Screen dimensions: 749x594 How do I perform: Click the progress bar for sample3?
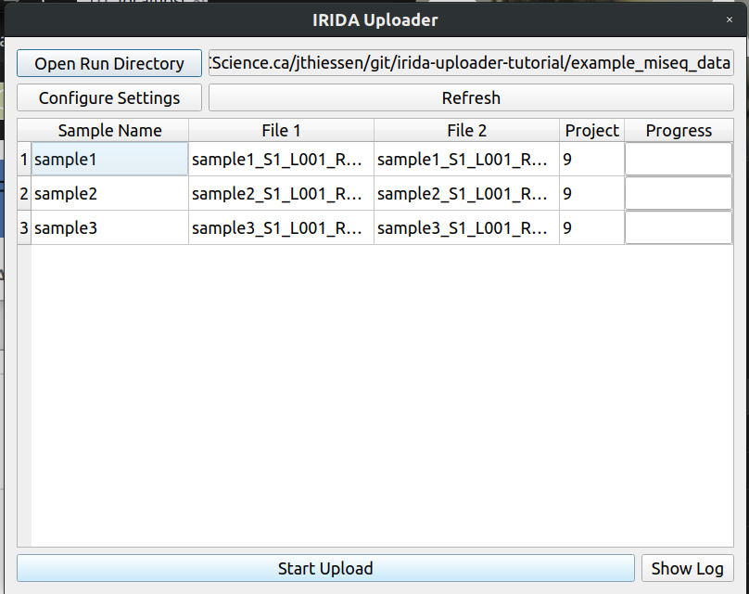click(x=679, y=227)
